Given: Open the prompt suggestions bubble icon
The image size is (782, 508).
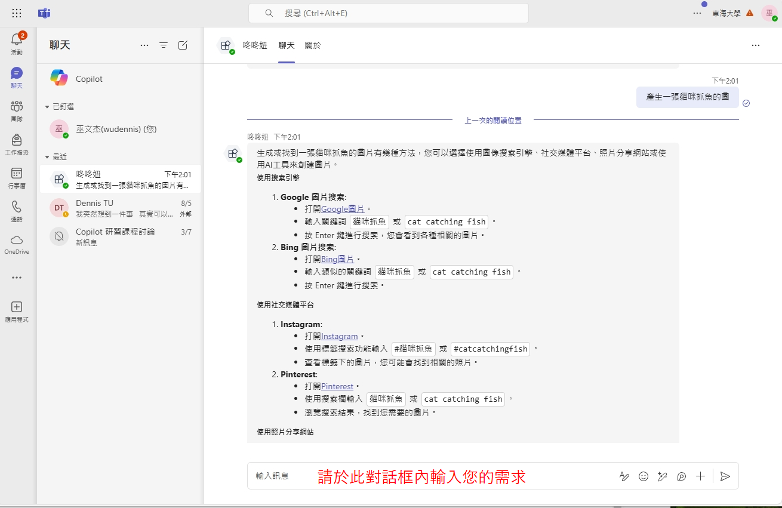Looking at the screenshot, I should (x=682, y=476).
